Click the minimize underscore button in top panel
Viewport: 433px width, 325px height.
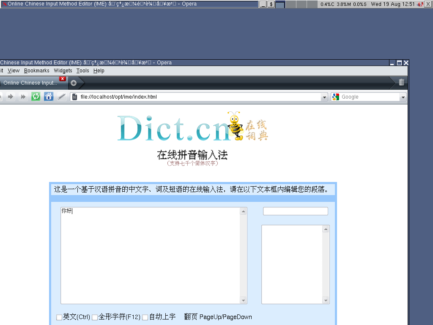click(x=263, y=4)
